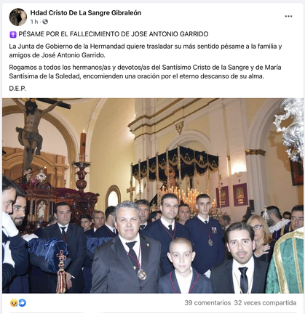Screen dimensions: 305x314
Task: Click the boy in the center of the photo
Action: [182, 265]
